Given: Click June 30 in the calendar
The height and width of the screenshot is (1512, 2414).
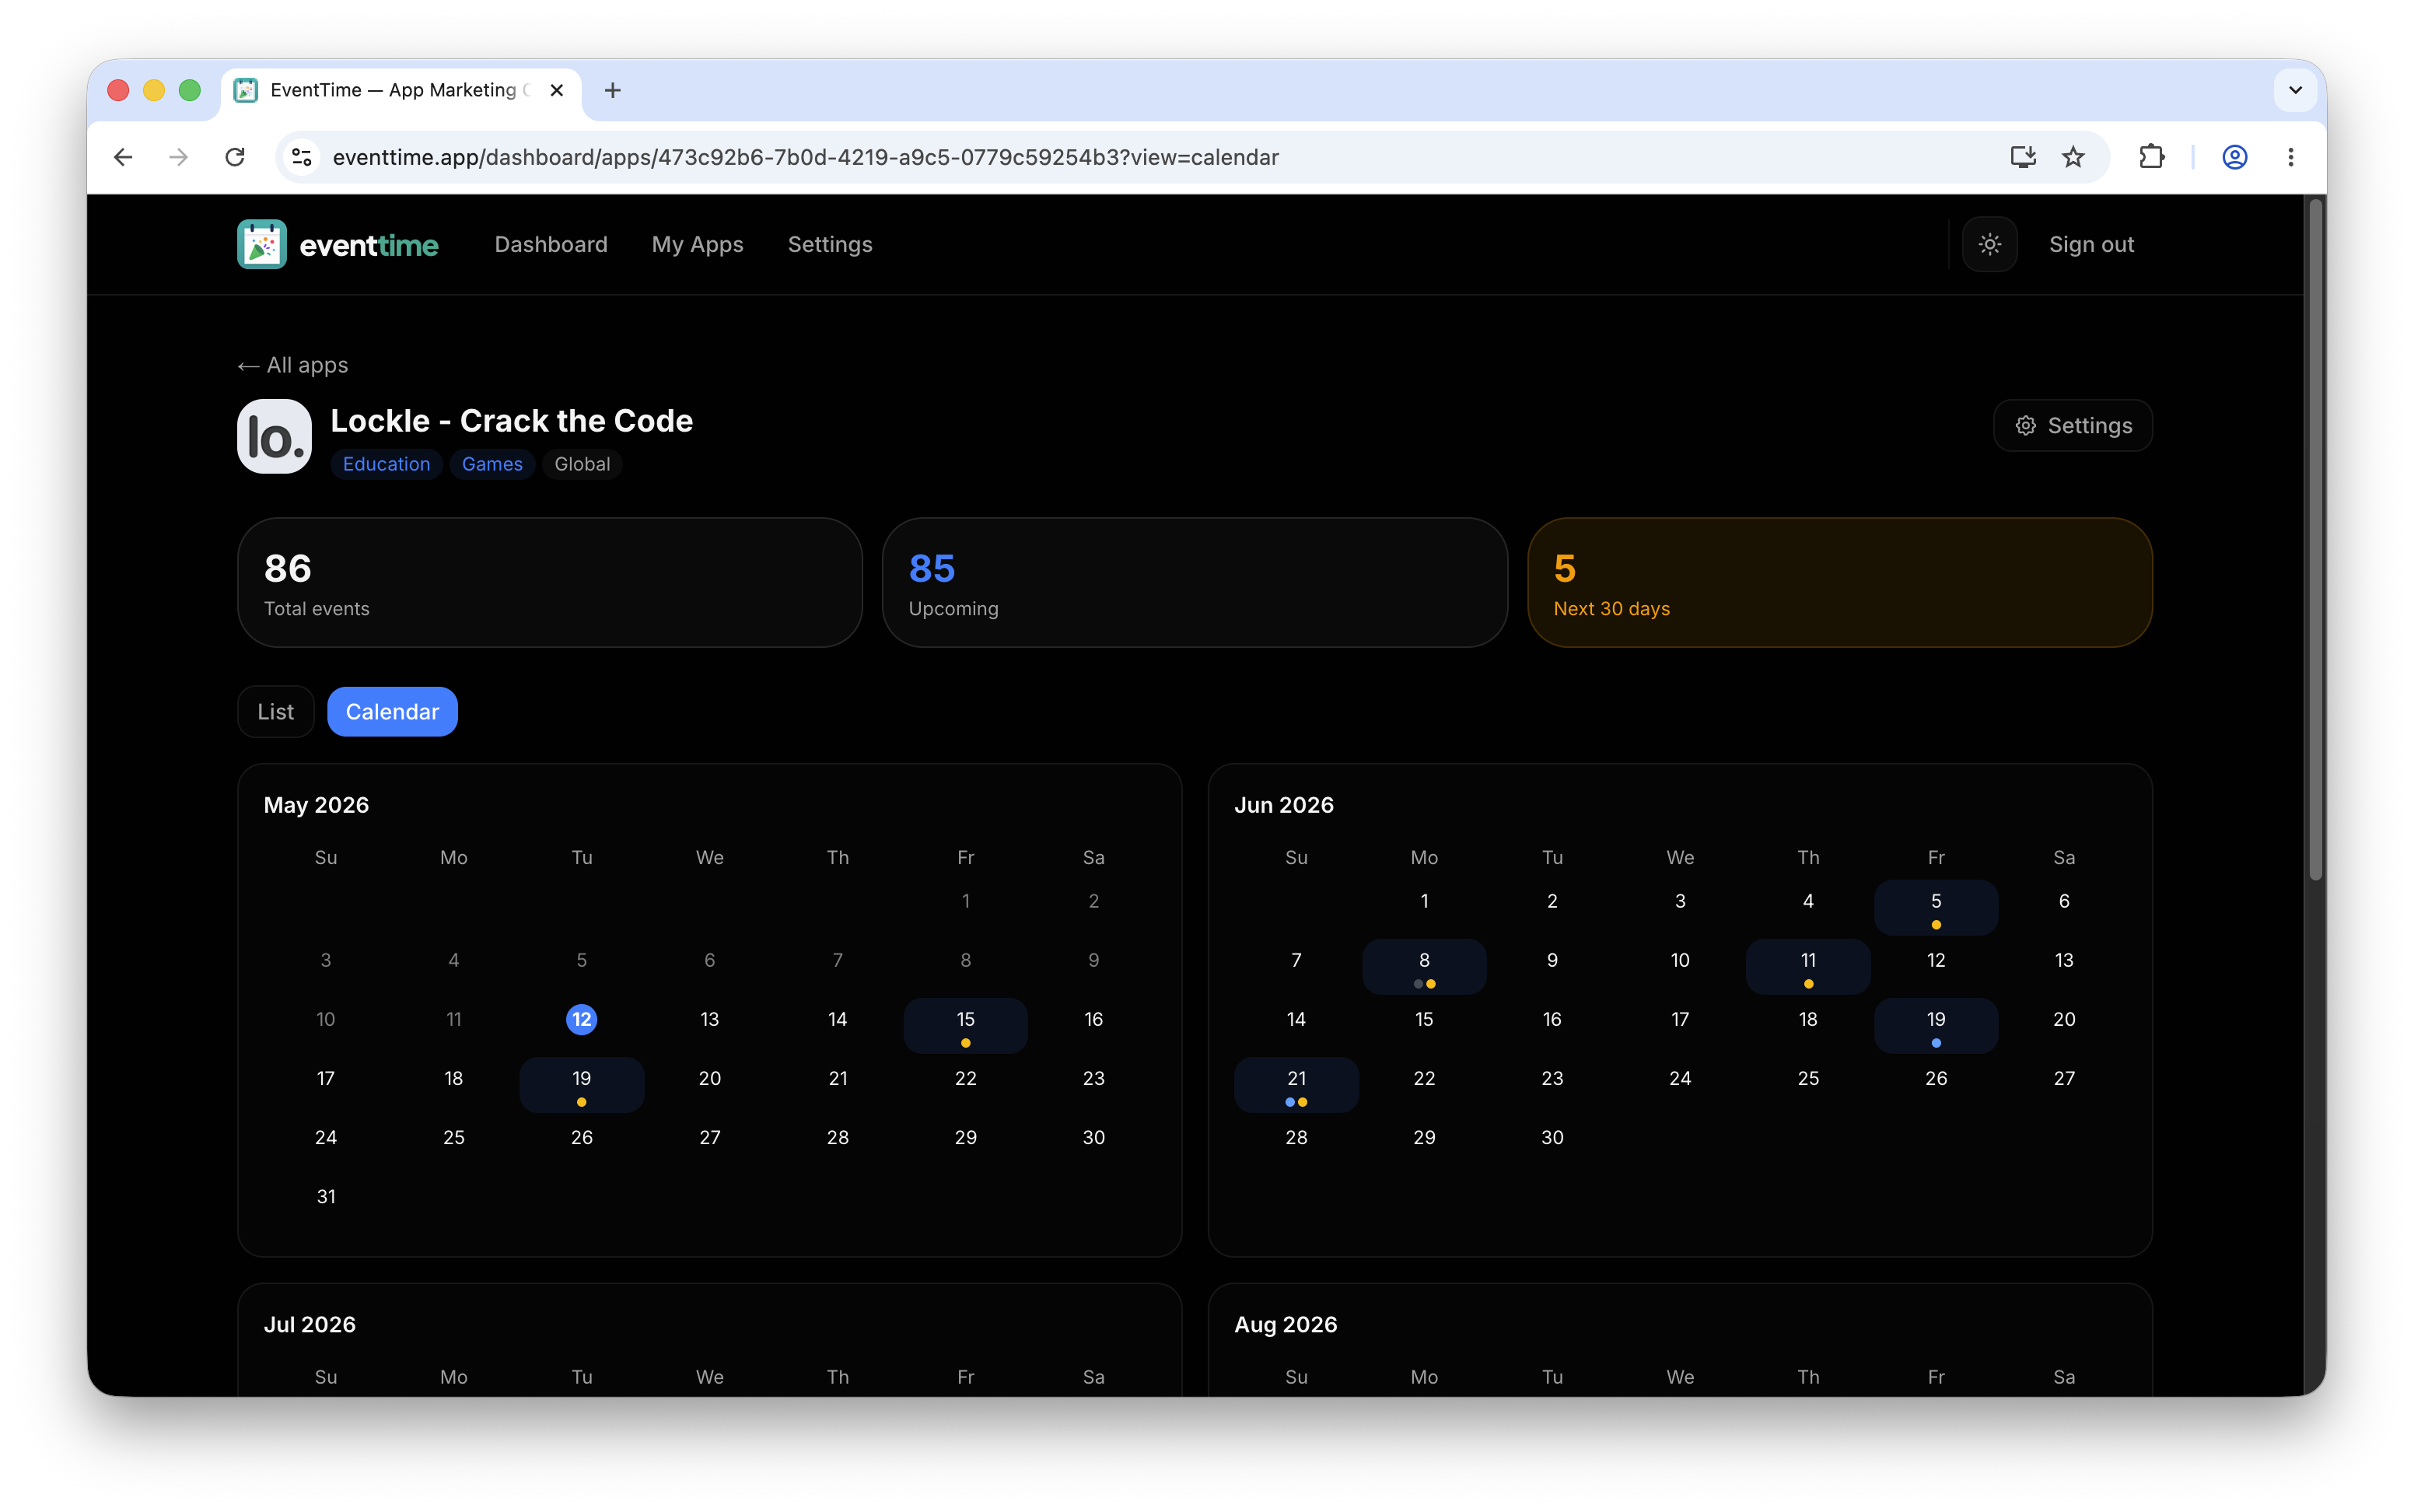Looking at the screenshot, I should (x=1552, y=1137).
